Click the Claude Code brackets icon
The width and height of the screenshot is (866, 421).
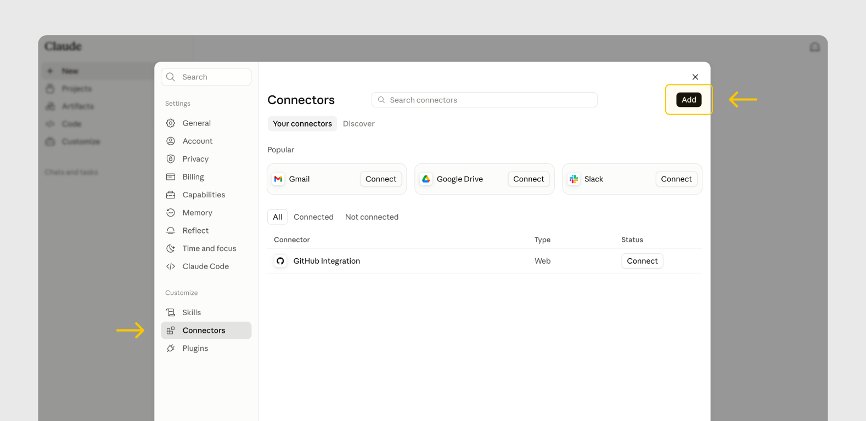[171, 266]
